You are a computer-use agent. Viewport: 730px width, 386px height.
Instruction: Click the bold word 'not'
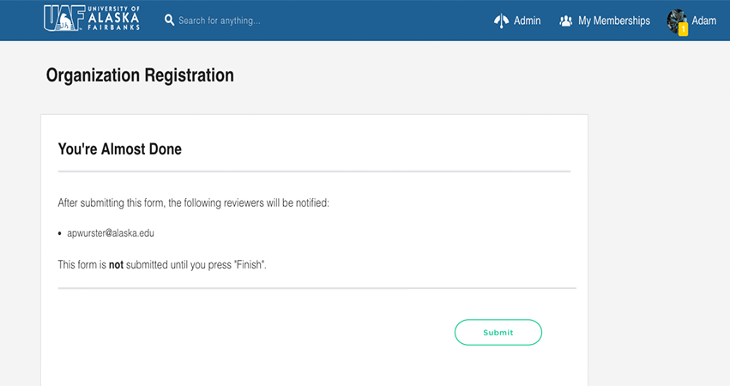(x=116, y=265)
